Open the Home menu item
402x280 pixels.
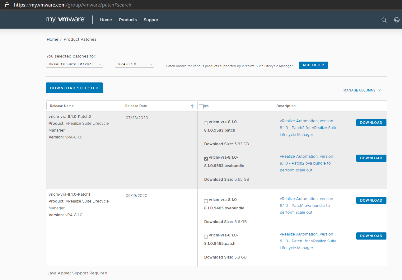pyautogui.click(x=106, y=20)
